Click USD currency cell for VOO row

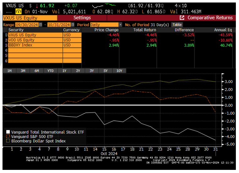[72, 40]
